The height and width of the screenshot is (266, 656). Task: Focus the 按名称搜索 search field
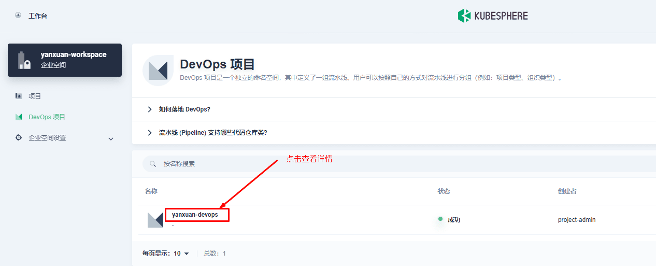pyautogui.click(x=399, y=163)
